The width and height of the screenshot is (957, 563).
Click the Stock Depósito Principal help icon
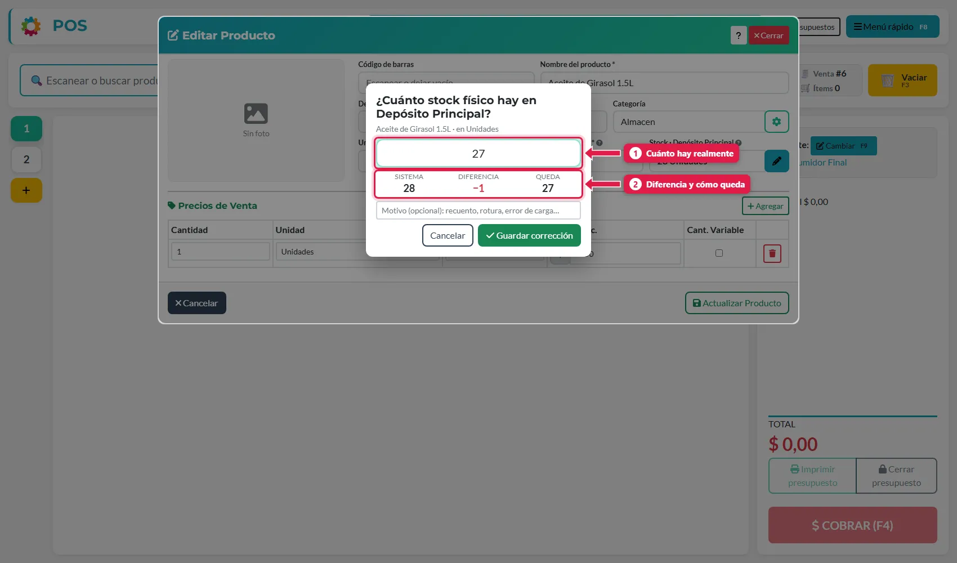(x=739, y=142)
